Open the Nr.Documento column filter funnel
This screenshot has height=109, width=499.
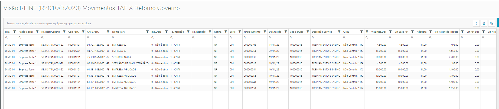(265, 32)
